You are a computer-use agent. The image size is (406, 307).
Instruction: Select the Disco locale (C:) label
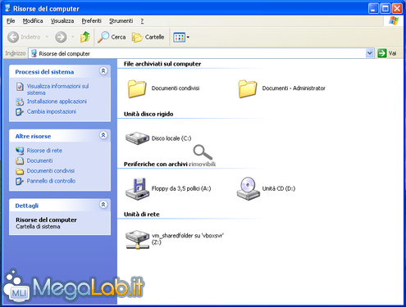point(171,138)
